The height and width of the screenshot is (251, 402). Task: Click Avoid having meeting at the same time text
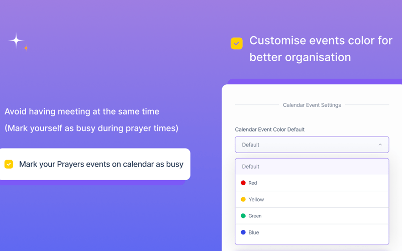(x=82, y=111)
